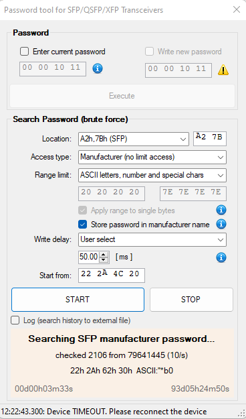The height and width of the screenshot is (419, 246).
Task: Click remaining time 93d05h24m50s
Action: click(x=200, y=389)
